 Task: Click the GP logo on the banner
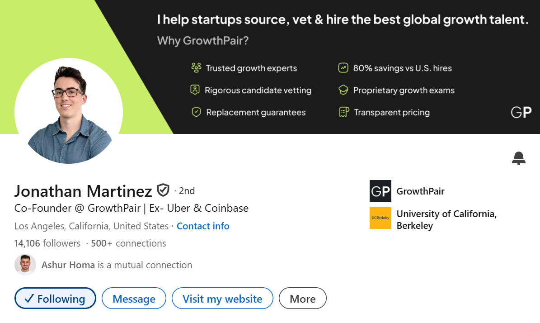coord(521,112)
